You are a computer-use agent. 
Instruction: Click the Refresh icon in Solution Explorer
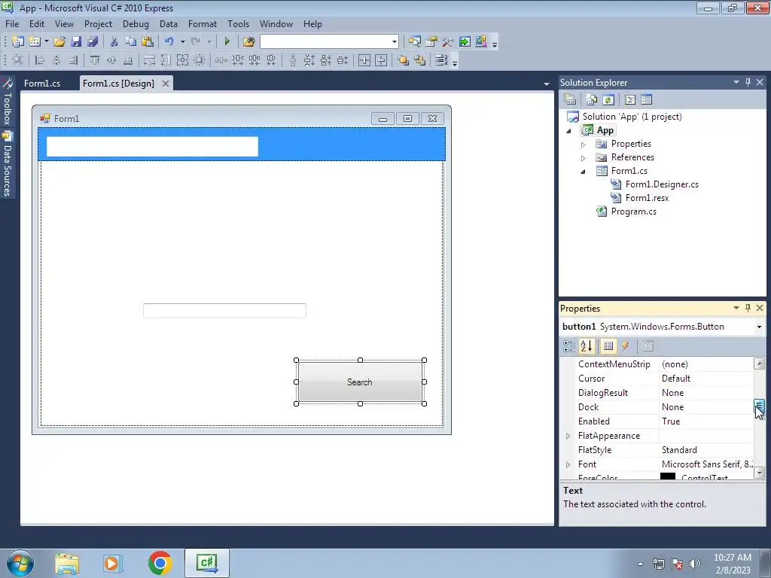(x=608, y=100)
